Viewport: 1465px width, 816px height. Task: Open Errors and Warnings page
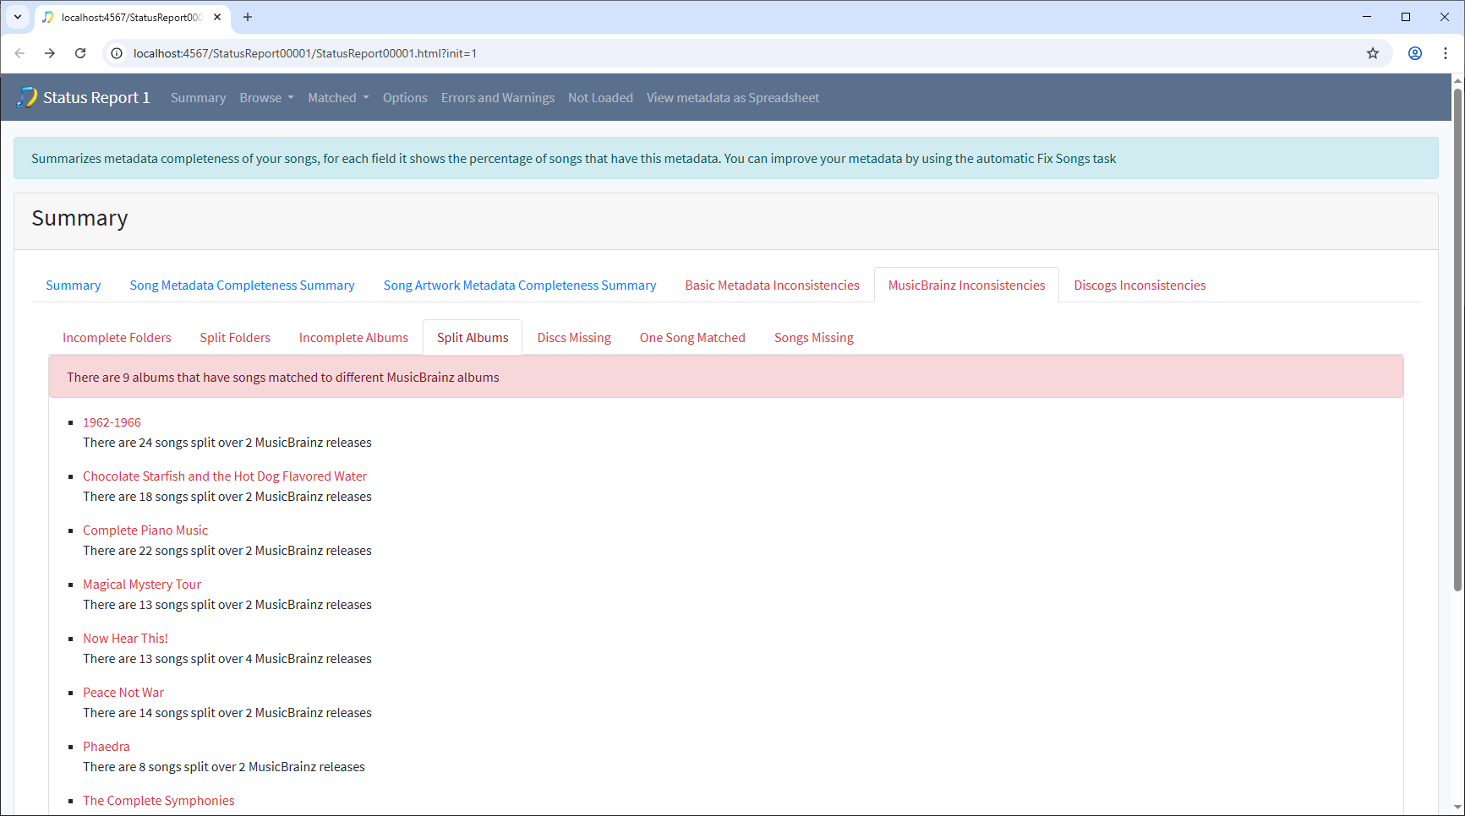click(498, 98)
